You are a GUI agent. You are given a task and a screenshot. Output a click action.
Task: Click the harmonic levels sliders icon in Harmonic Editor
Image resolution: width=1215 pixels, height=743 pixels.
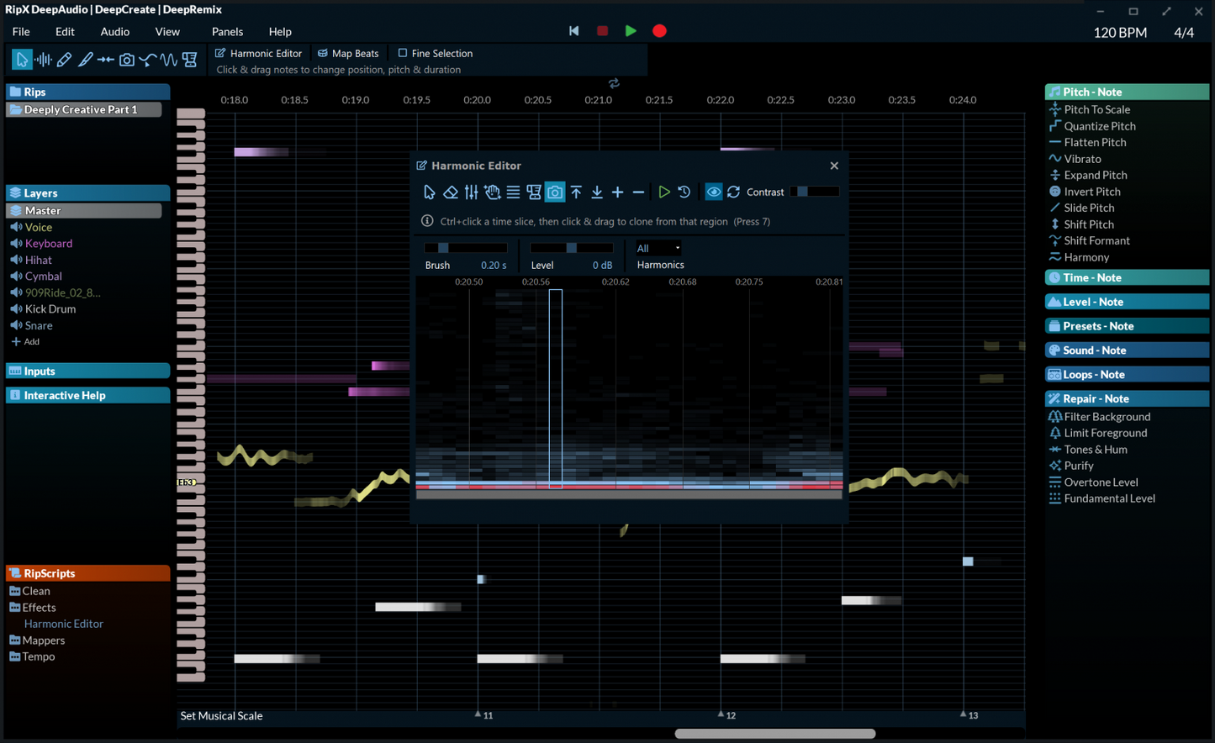pos(471,192)
